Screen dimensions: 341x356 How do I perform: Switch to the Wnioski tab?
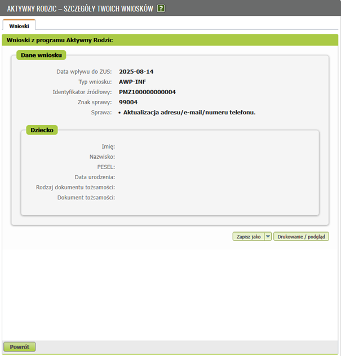click(x=19, y=25)
